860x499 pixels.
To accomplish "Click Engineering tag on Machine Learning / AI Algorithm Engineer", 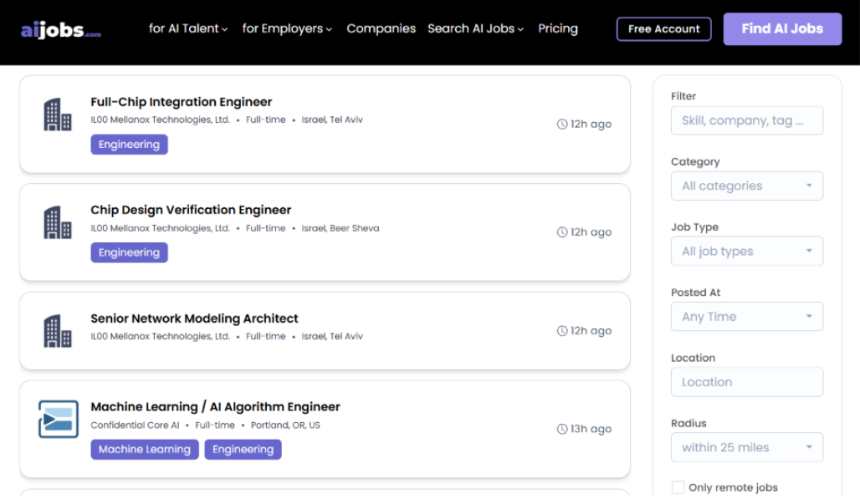I will (x=243, y=449).
